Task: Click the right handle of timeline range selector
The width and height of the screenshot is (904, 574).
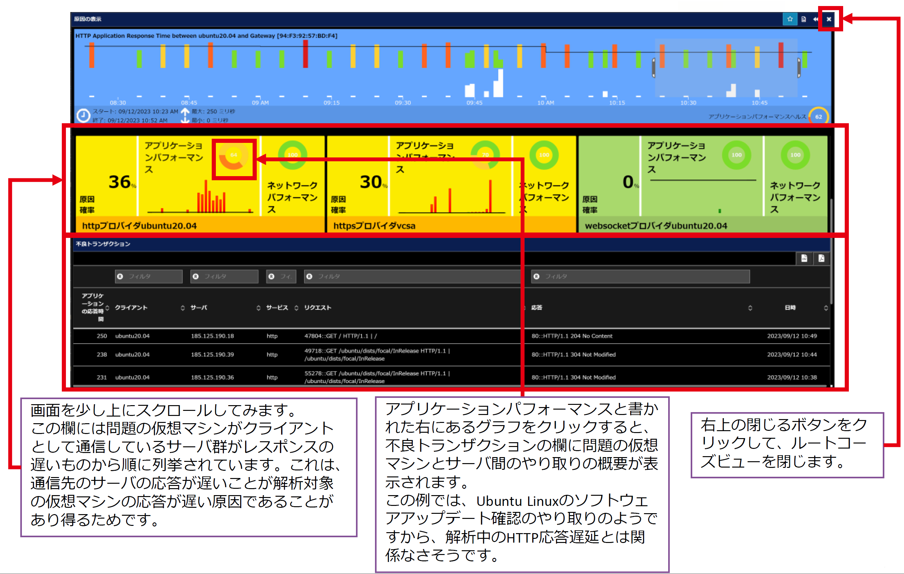Action: 799,68
